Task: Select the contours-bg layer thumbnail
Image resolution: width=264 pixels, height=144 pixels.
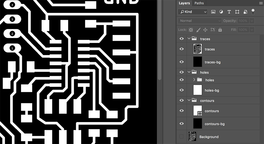Action: (x=198, y=123)
